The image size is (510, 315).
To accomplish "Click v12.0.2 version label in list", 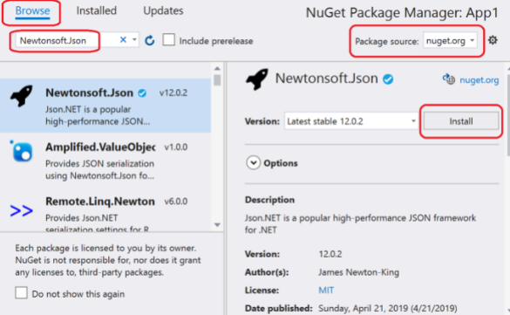I will tap(173, 93).
